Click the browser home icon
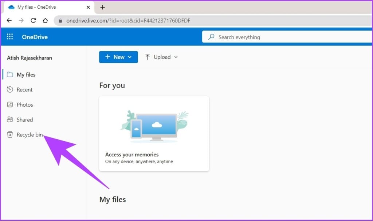 point(45,21)
